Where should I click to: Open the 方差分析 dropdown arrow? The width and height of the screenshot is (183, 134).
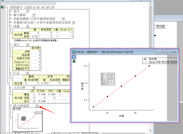click(33, 88)
